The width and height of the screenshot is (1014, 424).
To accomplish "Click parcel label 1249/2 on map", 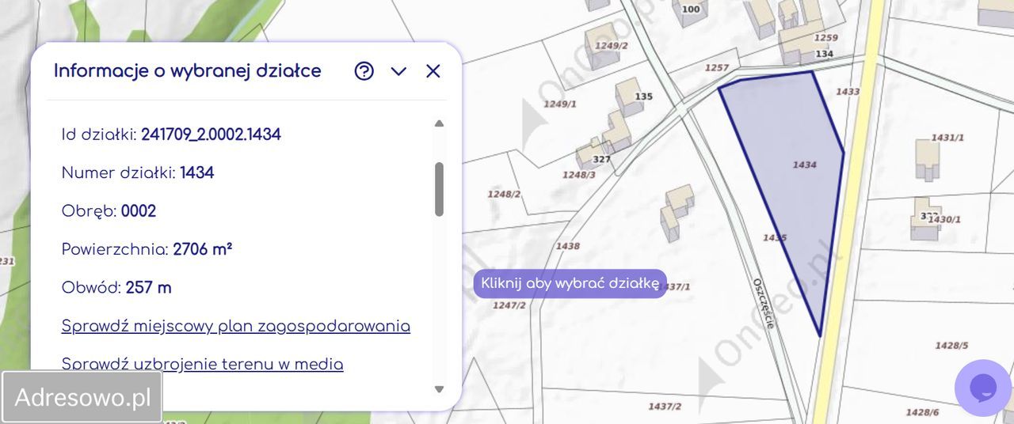I will coord(611,46).
